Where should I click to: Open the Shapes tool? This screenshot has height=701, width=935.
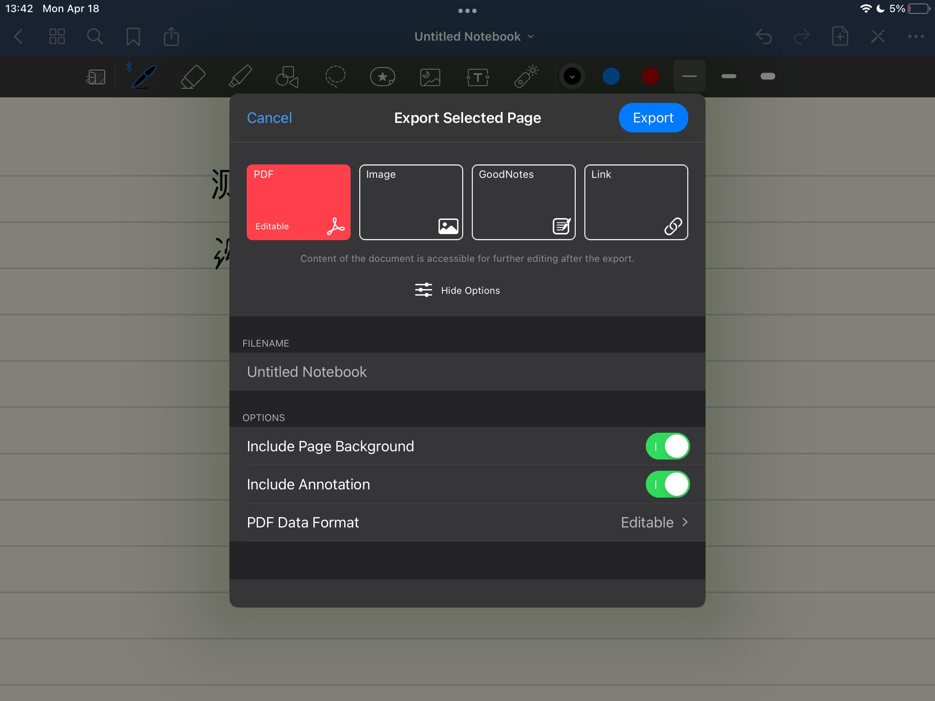pyautogui.click(x=287, y=77)
